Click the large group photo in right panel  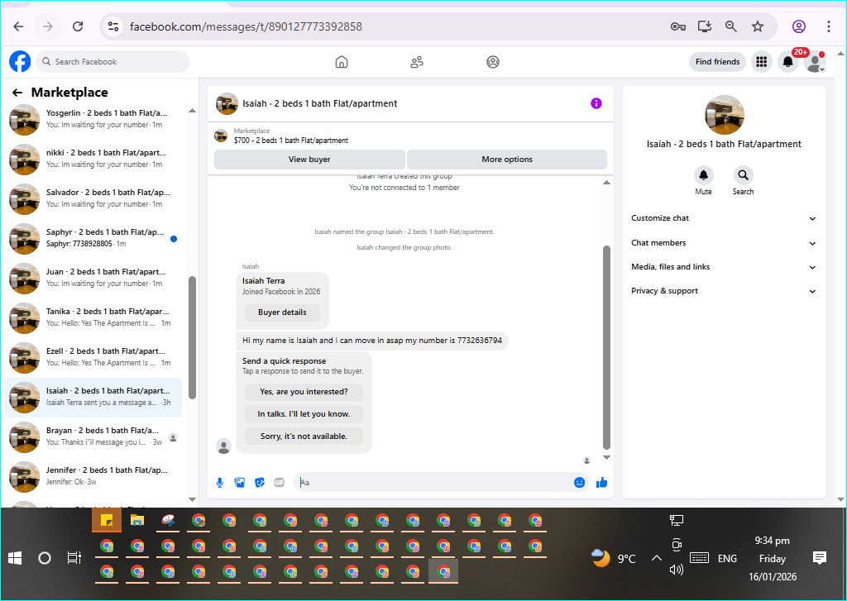click(724, 115)
